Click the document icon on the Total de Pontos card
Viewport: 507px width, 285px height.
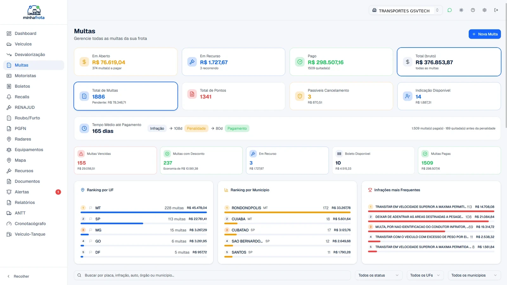192,94
